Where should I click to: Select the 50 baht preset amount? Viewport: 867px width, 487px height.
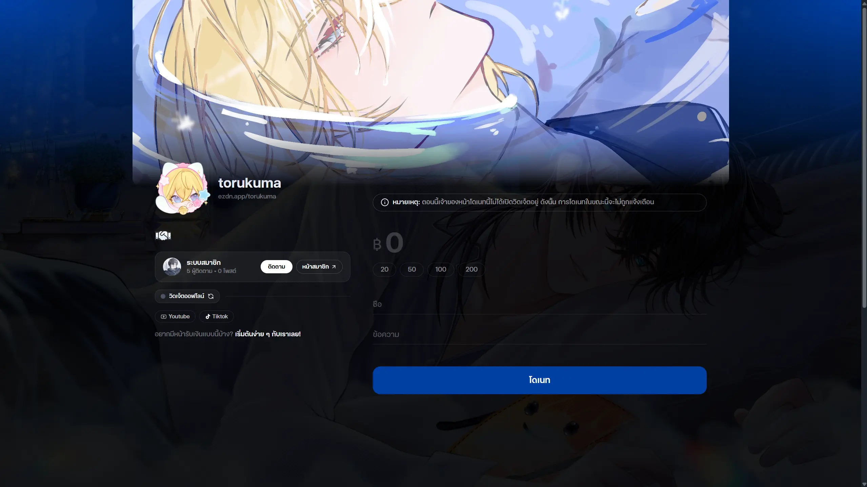pyautogui.click(x=411, y=269)
